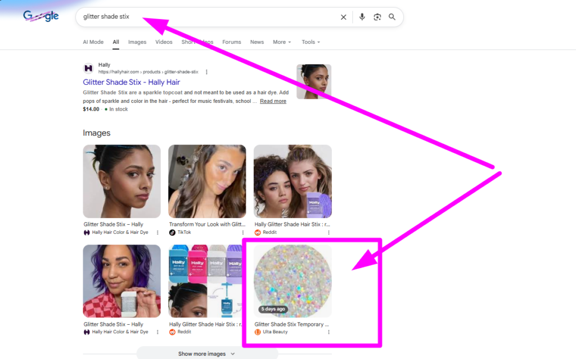Click the Google logo
576x359 pixels.
click(x=40, y=16)
